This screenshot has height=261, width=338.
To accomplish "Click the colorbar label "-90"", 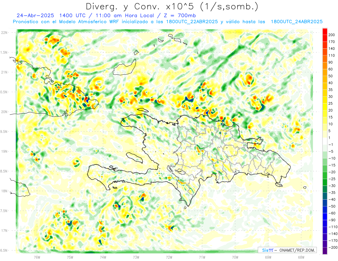I will click(332, 220).
